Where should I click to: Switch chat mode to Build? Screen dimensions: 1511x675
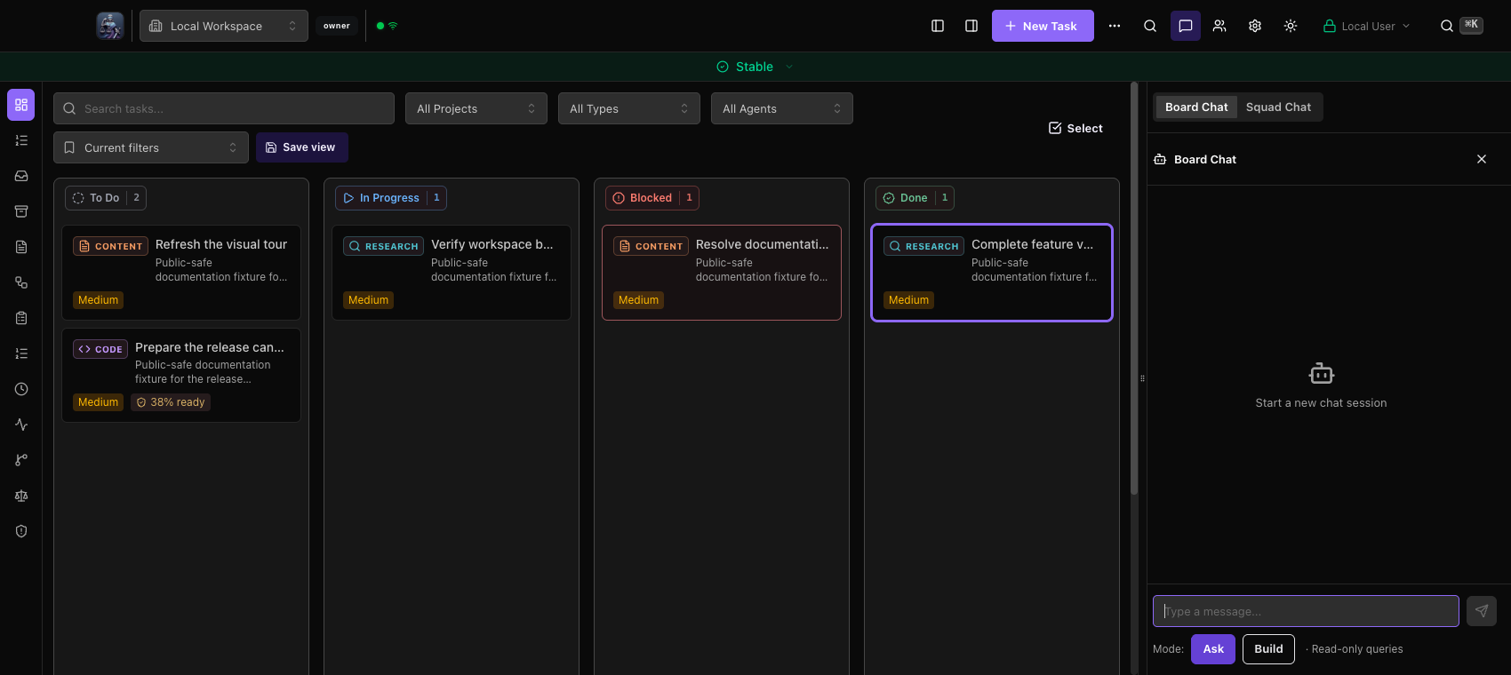(x=1268, y=649)
